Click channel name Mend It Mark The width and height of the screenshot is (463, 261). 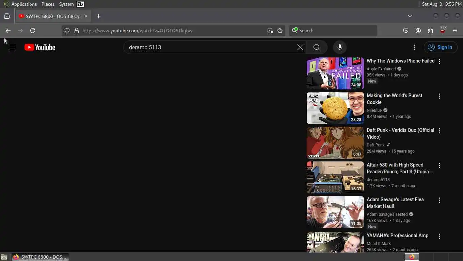379,243
